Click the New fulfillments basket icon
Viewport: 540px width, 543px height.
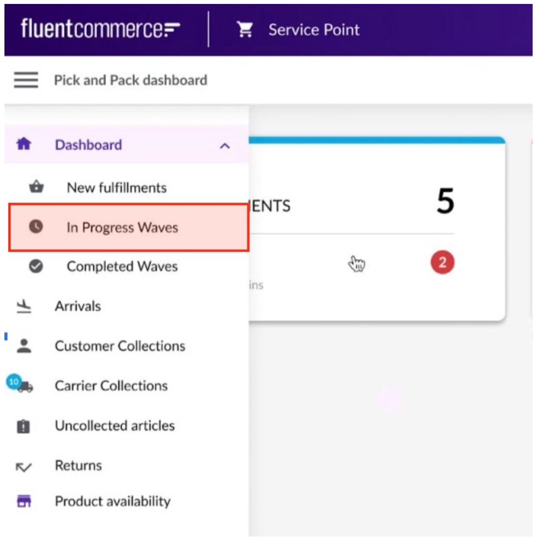(x=36, y=187)
